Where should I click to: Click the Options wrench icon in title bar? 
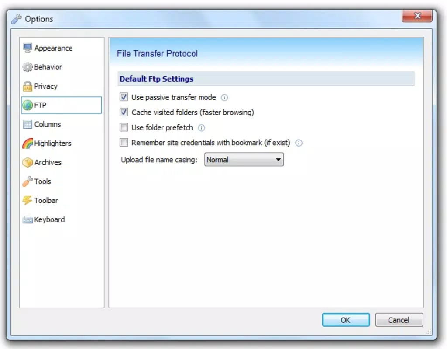point(16,19)
